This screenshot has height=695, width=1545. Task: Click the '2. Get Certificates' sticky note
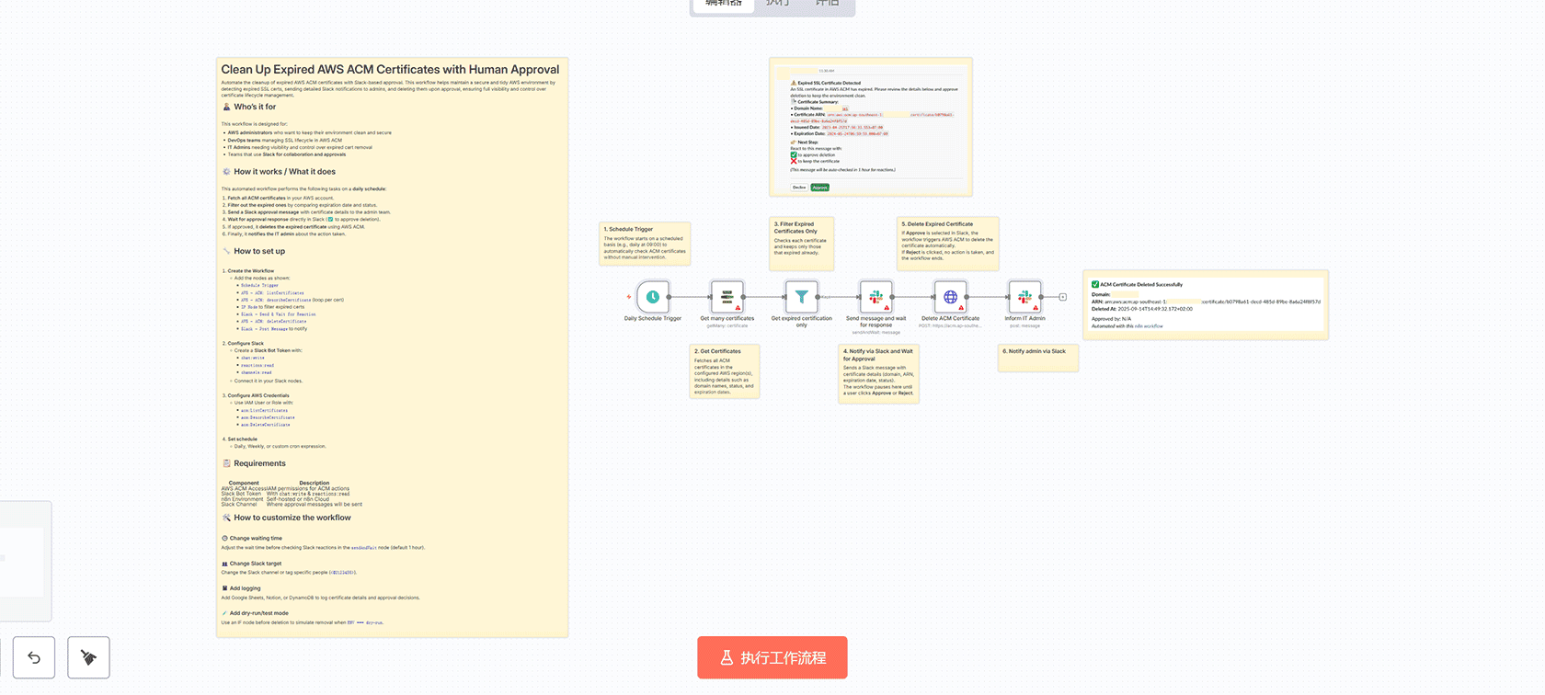(725, 371)
